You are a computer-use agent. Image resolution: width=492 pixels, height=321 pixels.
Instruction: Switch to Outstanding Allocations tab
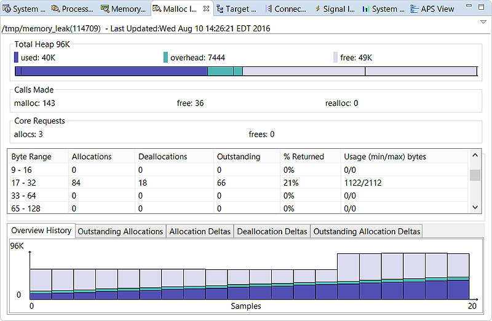[x=121, y=231]
